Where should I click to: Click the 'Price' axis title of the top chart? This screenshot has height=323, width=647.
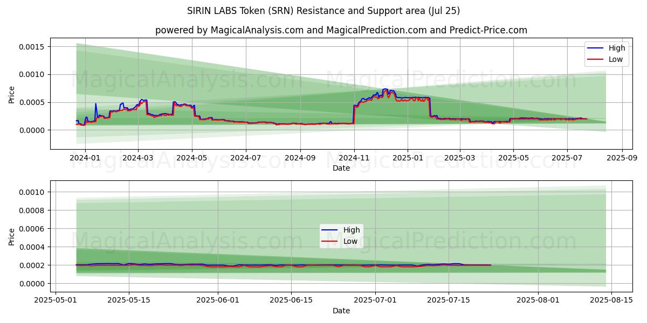tap(12, 94)
